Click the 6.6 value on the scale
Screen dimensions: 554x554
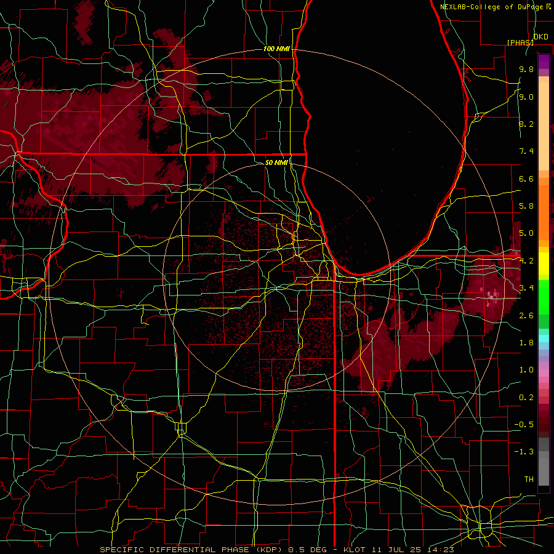[526, 179]
